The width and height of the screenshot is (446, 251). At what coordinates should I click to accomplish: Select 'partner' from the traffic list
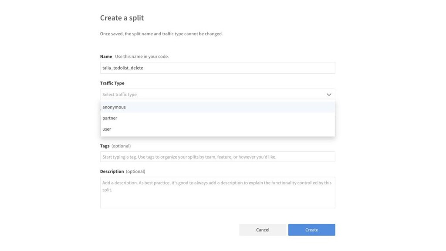click(110, 118)
